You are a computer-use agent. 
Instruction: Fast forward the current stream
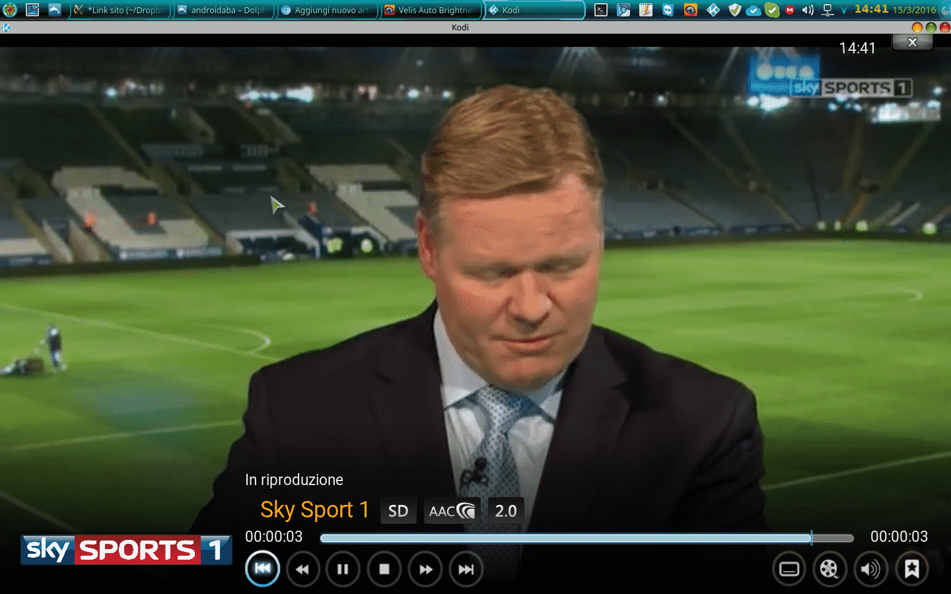(425, 569)
